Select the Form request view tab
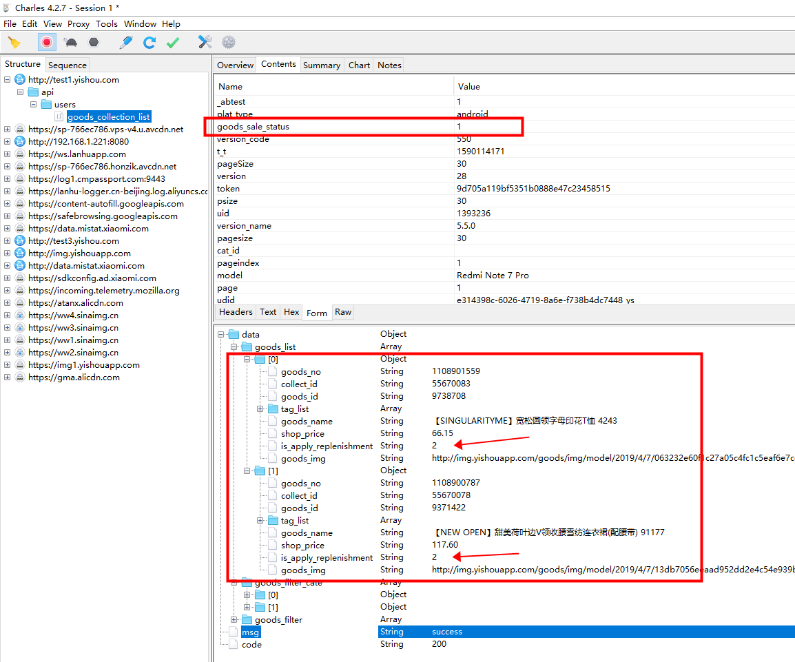Viewport: 795px width, 662px height. click(317, 313)
